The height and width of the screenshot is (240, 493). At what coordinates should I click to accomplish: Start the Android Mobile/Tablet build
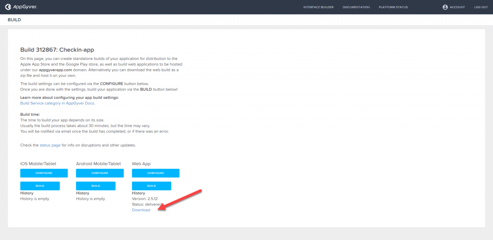point(96,186)
